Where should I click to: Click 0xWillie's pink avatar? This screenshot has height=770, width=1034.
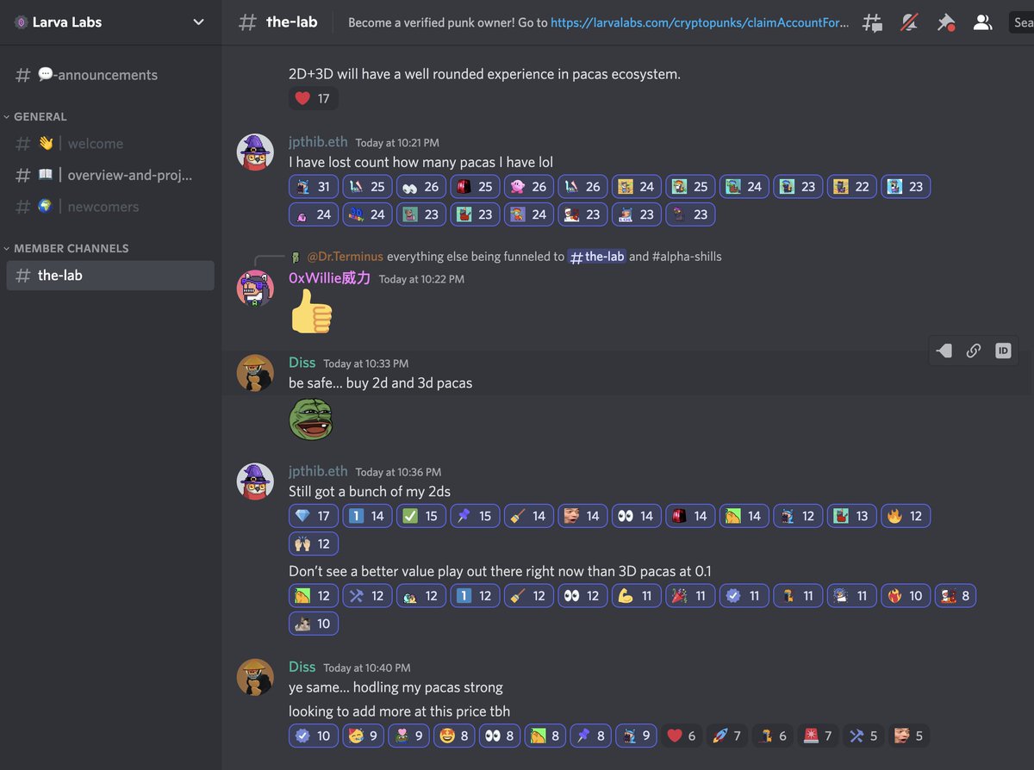pyautogui.click(x=255, y=289)
